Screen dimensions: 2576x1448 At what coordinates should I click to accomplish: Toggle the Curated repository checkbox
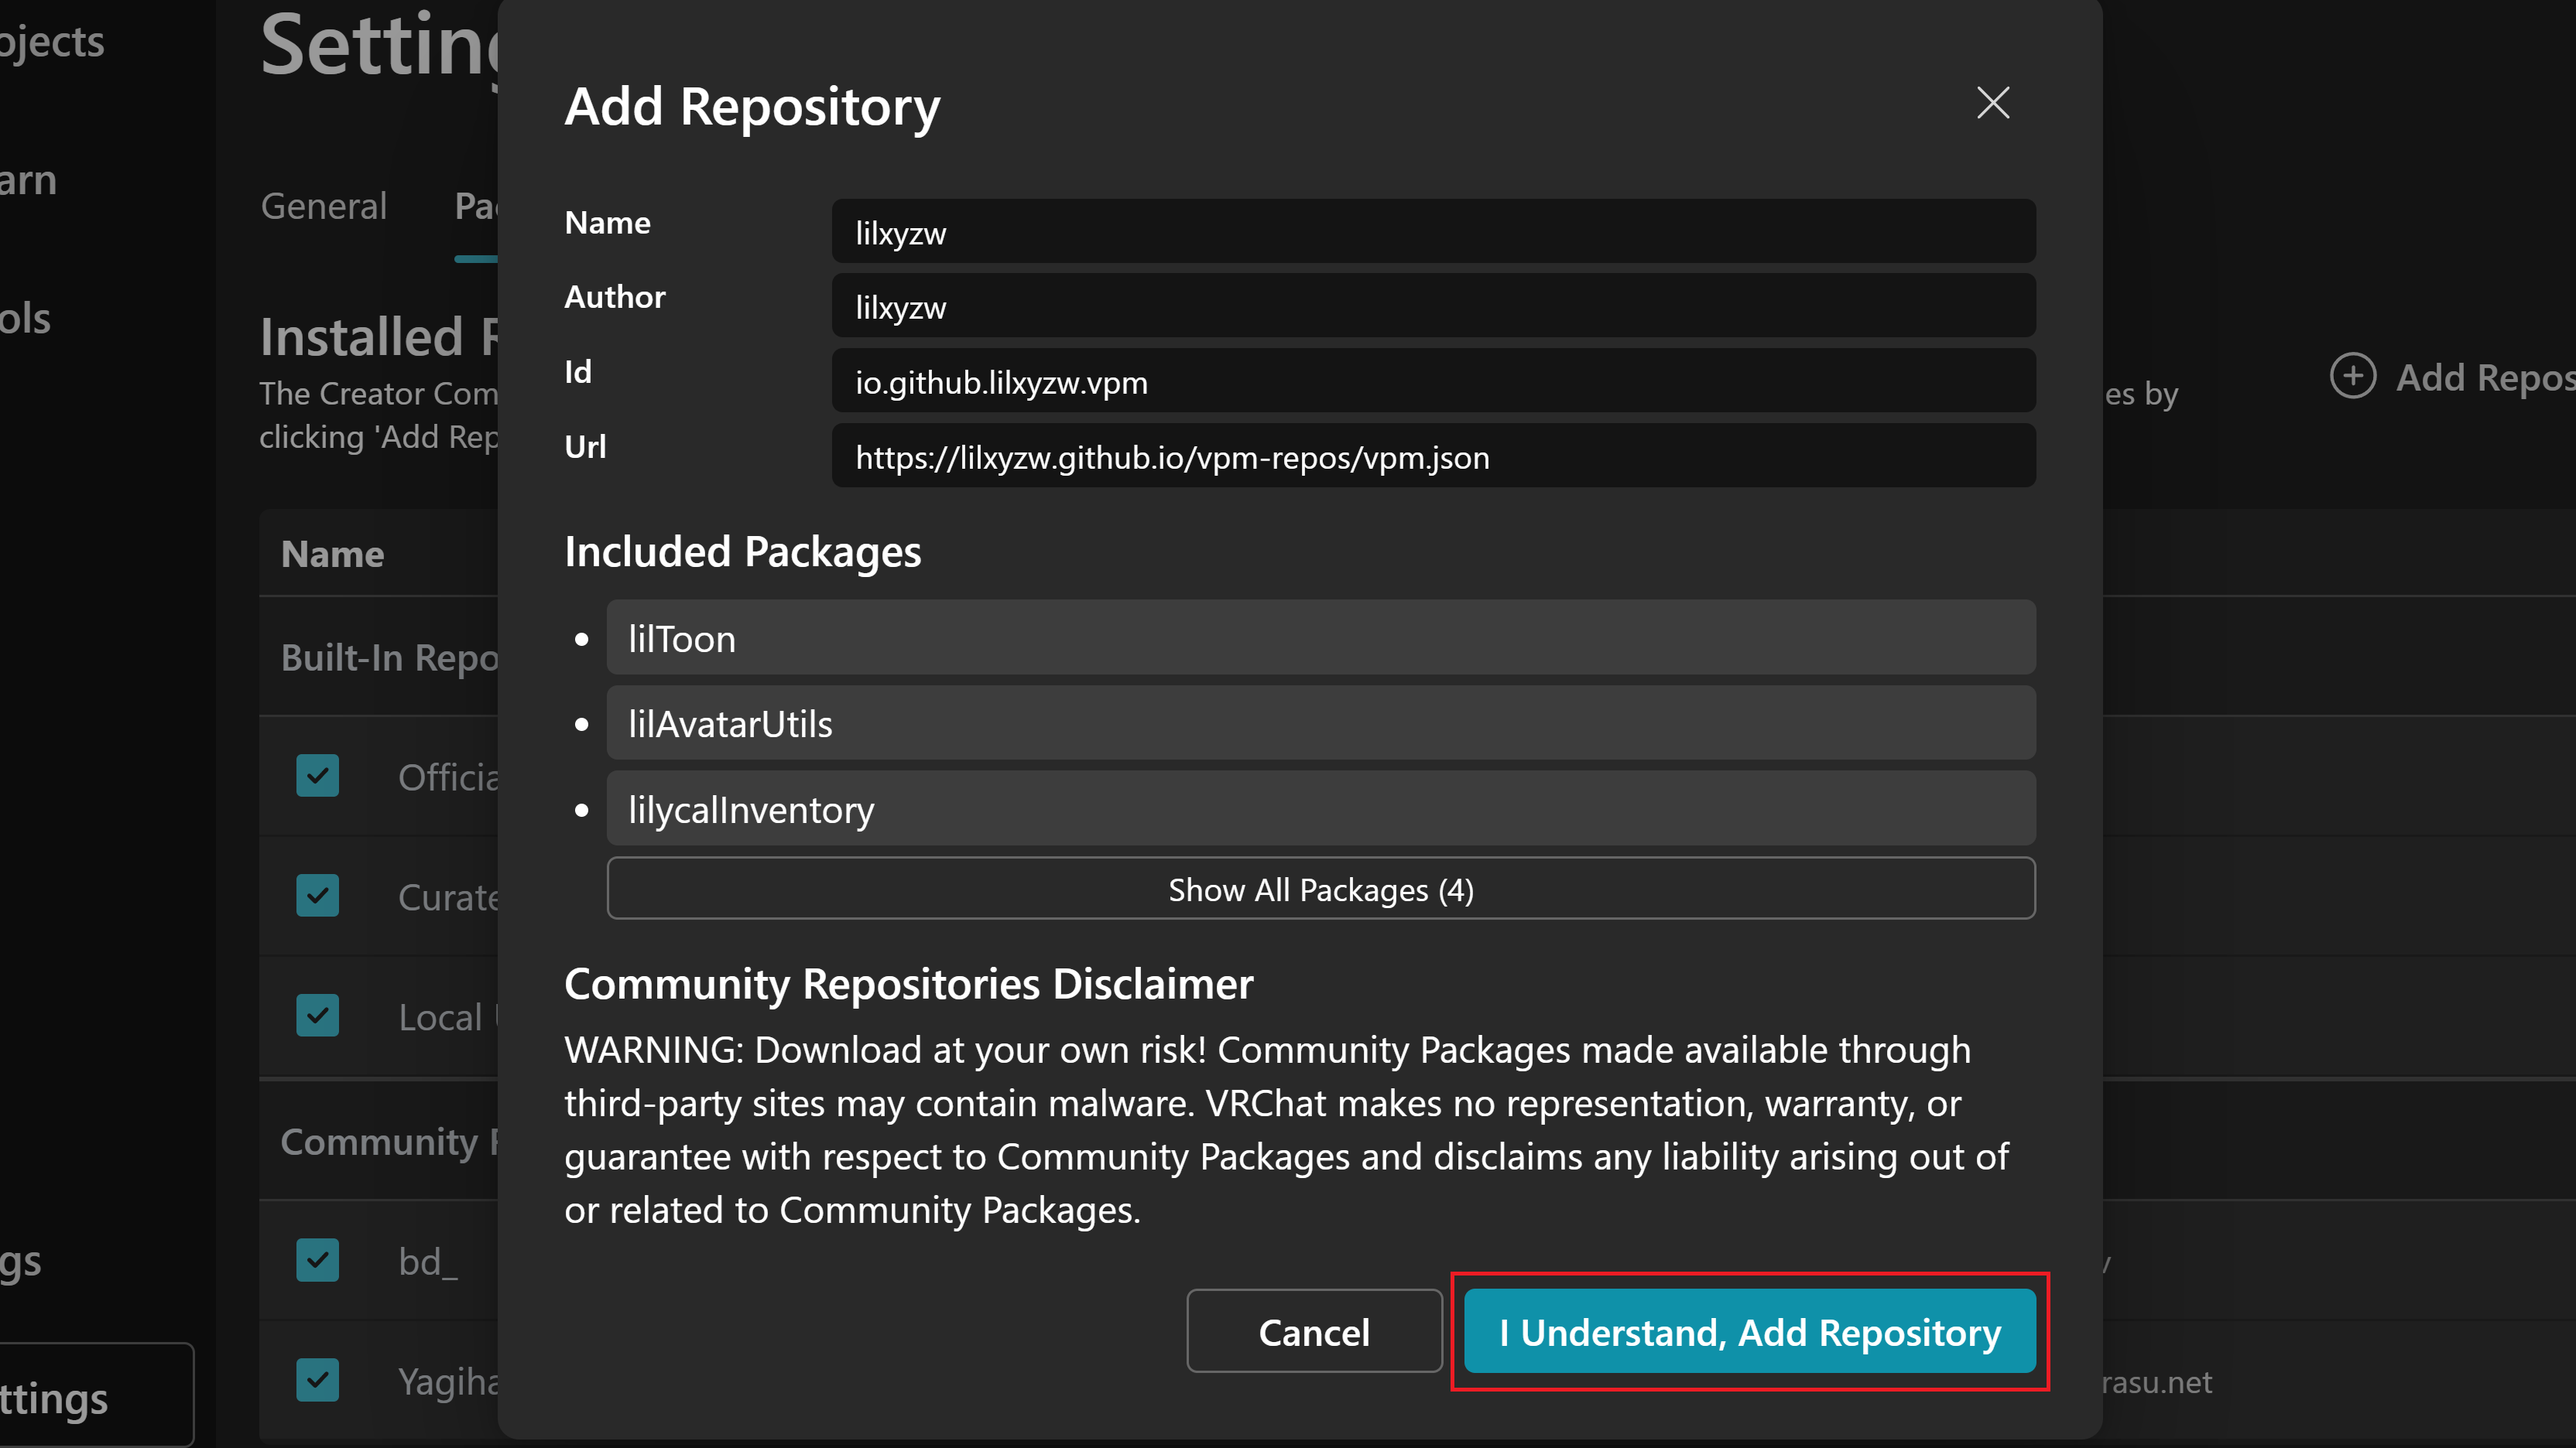[317, 896]
